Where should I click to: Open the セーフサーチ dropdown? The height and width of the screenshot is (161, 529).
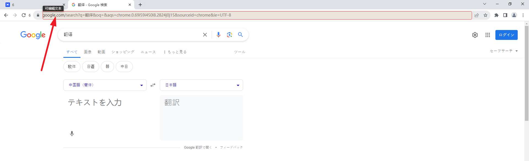tap(504, 51)
